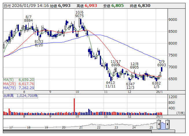Click the 終値 closing price value 6,830

pos(144,5)
